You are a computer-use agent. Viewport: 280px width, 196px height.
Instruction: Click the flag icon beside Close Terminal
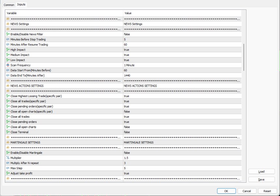(7, 132)
